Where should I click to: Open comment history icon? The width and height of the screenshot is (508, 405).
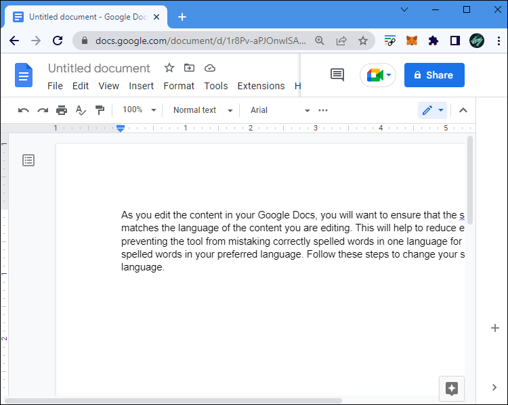pos(337,75)
